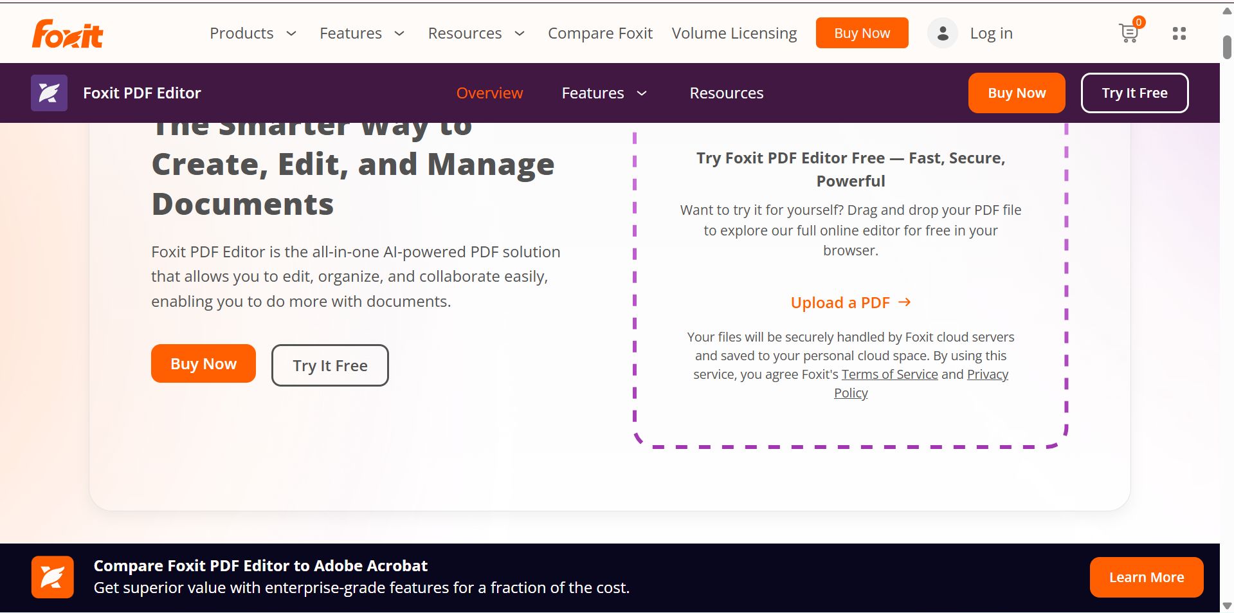Image resolution: width=1234 pixels, height=613 pixels.
Task: Click the Foxit PDF Editor title
Action: [x=142, y=93]
